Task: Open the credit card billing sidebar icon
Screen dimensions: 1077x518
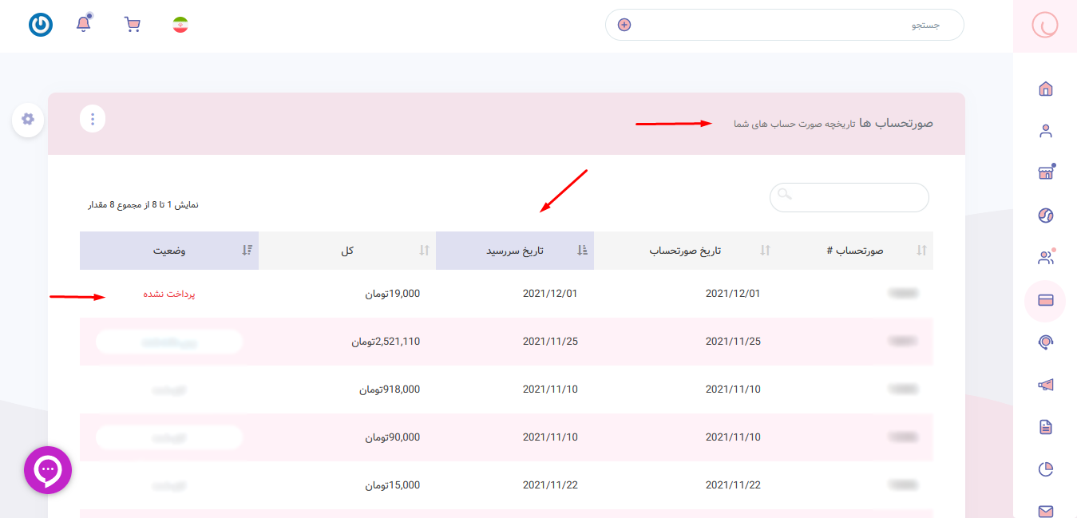Action: (x=1045, y=301)
